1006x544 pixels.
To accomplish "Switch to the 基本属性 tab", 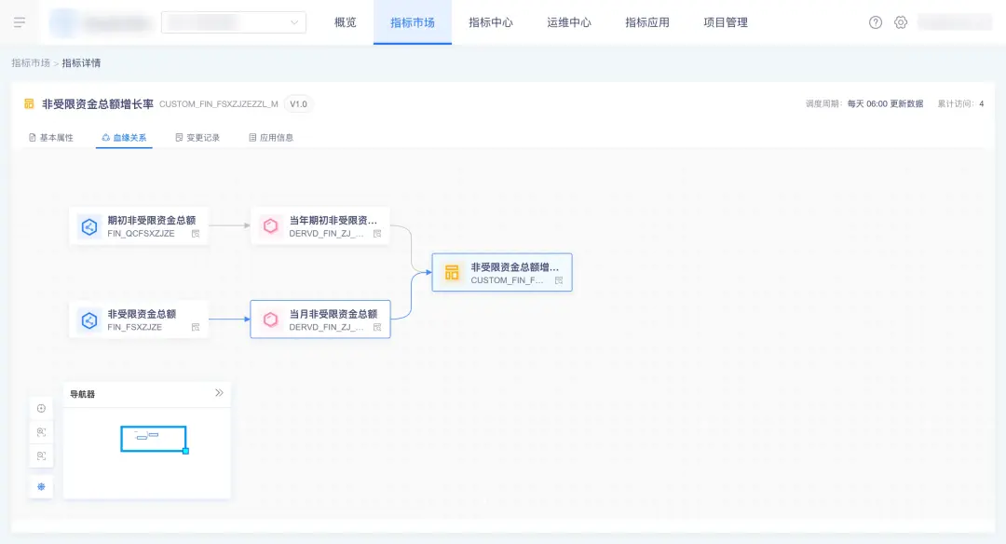I will pyautogui.click(x=51, y=138).
